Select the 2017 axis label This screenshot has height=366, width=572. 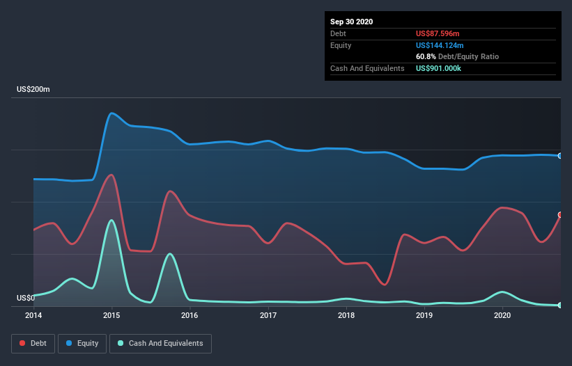tap(268, 315)
